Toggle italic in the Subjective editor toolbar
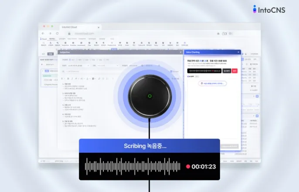 click(72, 79)
